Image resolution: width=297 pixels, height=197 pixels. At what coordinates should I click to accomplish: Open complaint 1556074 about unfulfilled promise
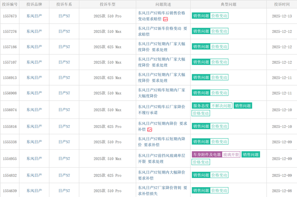tap(162, 109)
